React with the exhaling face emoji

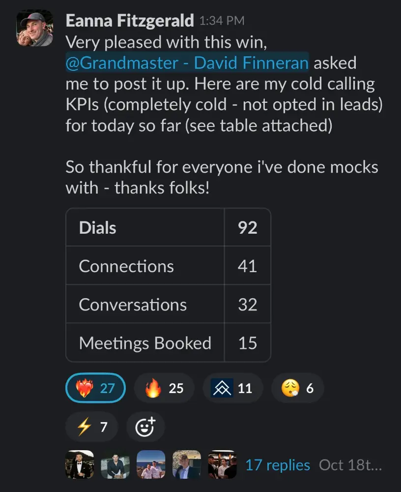point(297,389)
